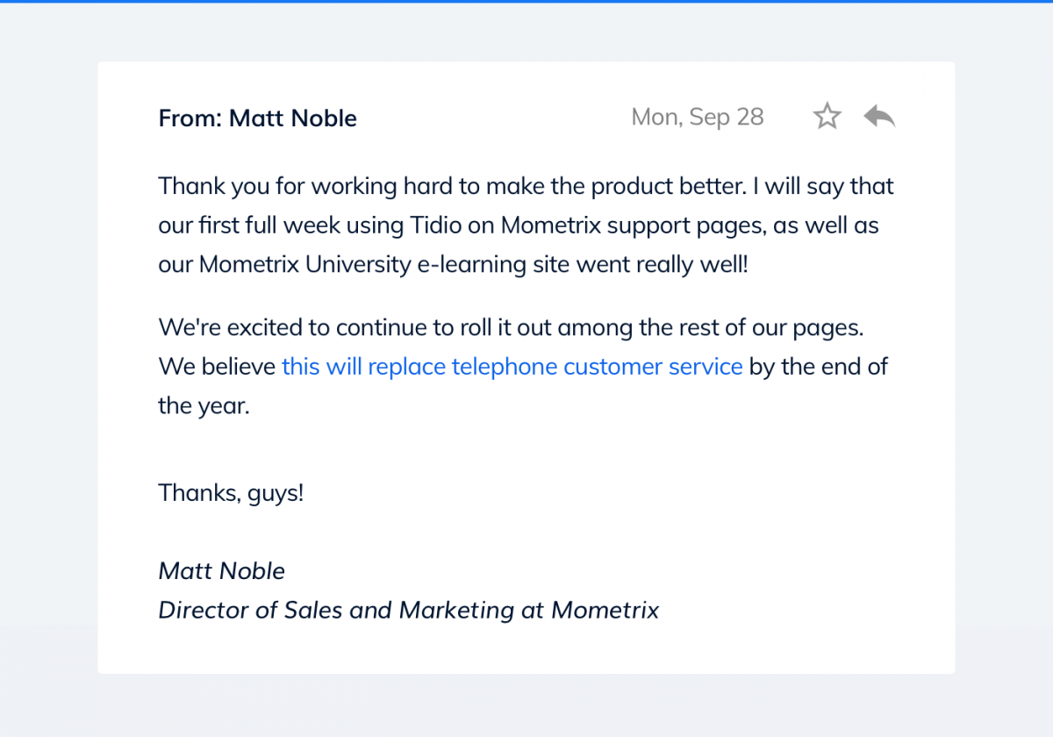The width and height of the screenshot is (1053, 737).
Task: Click the italic Matt Noble signature
Action: 222,571
